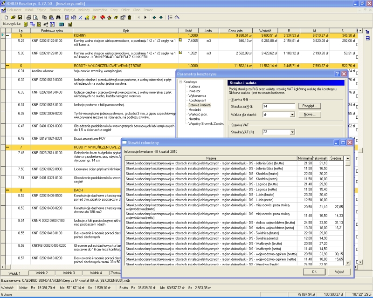Viewport: 373px width, 298px height.
Task: Collapse section 5 KOMINY
Action: 8,35
